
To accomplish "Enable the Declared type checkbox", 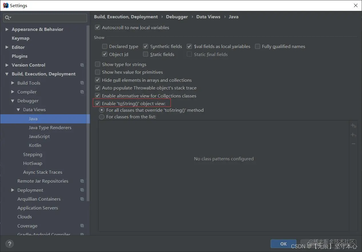I will 105,46.
